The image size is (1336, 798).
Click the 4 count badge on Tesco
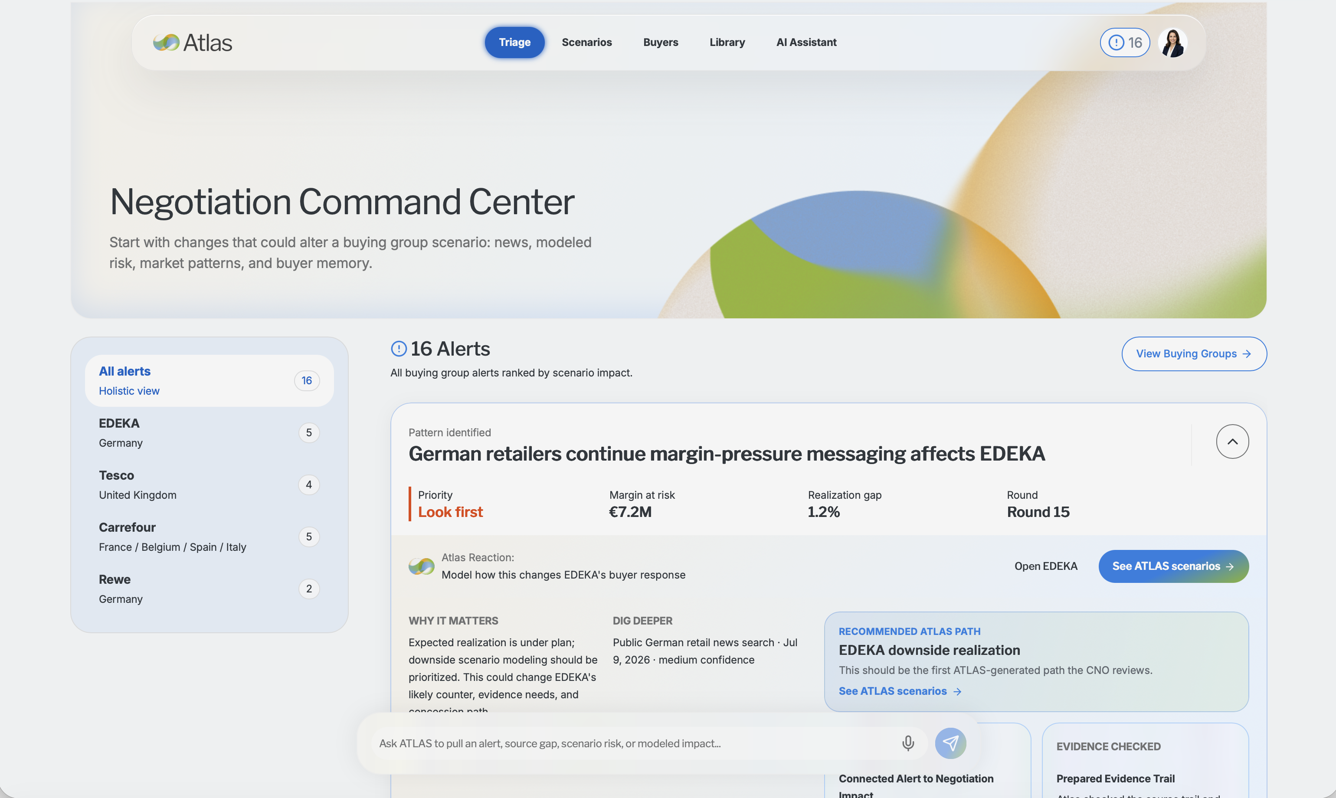click(x=309, y=484)
